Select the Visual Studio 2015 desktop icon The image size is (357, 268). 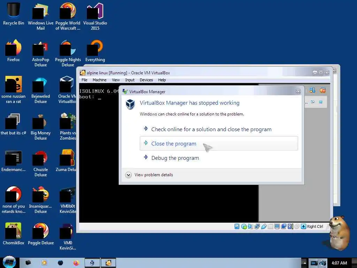pyautogui.click(x=95, y=17)
